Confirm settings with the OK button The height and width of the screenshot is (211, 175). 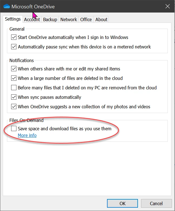[122, 203]
